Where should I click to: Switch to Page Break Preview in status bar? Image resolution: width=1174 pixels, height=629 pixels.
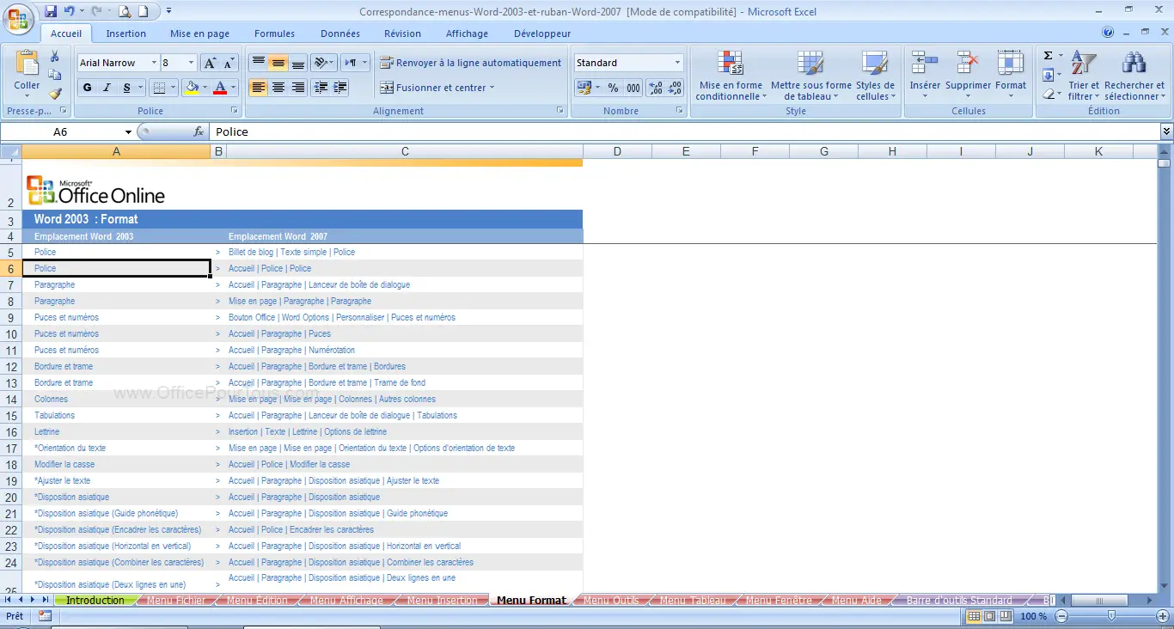(x=1005, y=616)
